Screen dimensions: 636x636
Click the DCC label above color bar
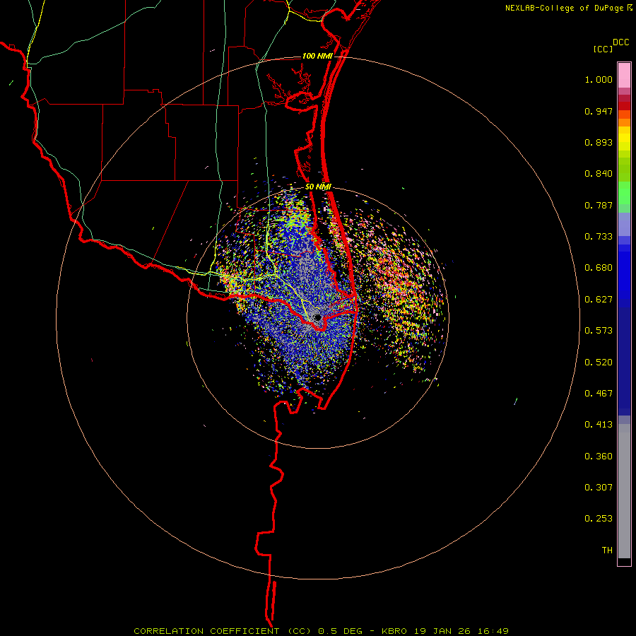coord(621,42)
